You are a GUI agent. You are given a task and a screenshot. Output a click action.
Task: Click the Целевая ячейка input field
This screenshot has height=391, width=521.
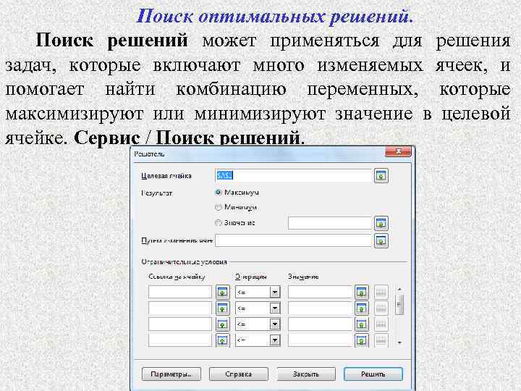pyautogui.click(x=293, y=175)
